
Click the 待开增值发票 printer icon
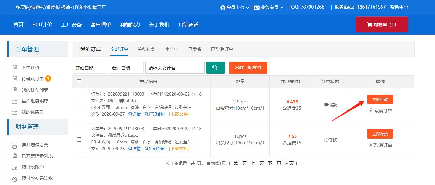point(15,145)
